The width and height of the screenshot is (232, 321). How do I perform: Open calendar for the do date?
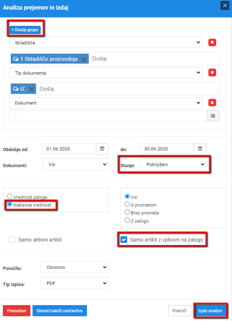pyautogui.click(x=200, y=149)
